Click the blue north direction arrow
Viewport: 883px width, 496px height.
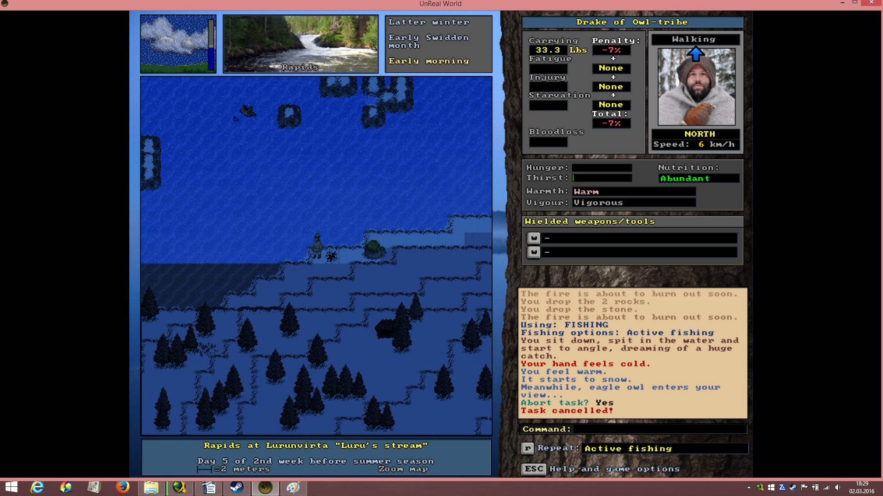(695, 54)
